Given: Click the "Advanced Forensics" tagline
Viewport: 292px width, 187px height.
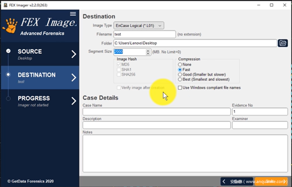Looking at the screenshot, I should tap(42, 33).
